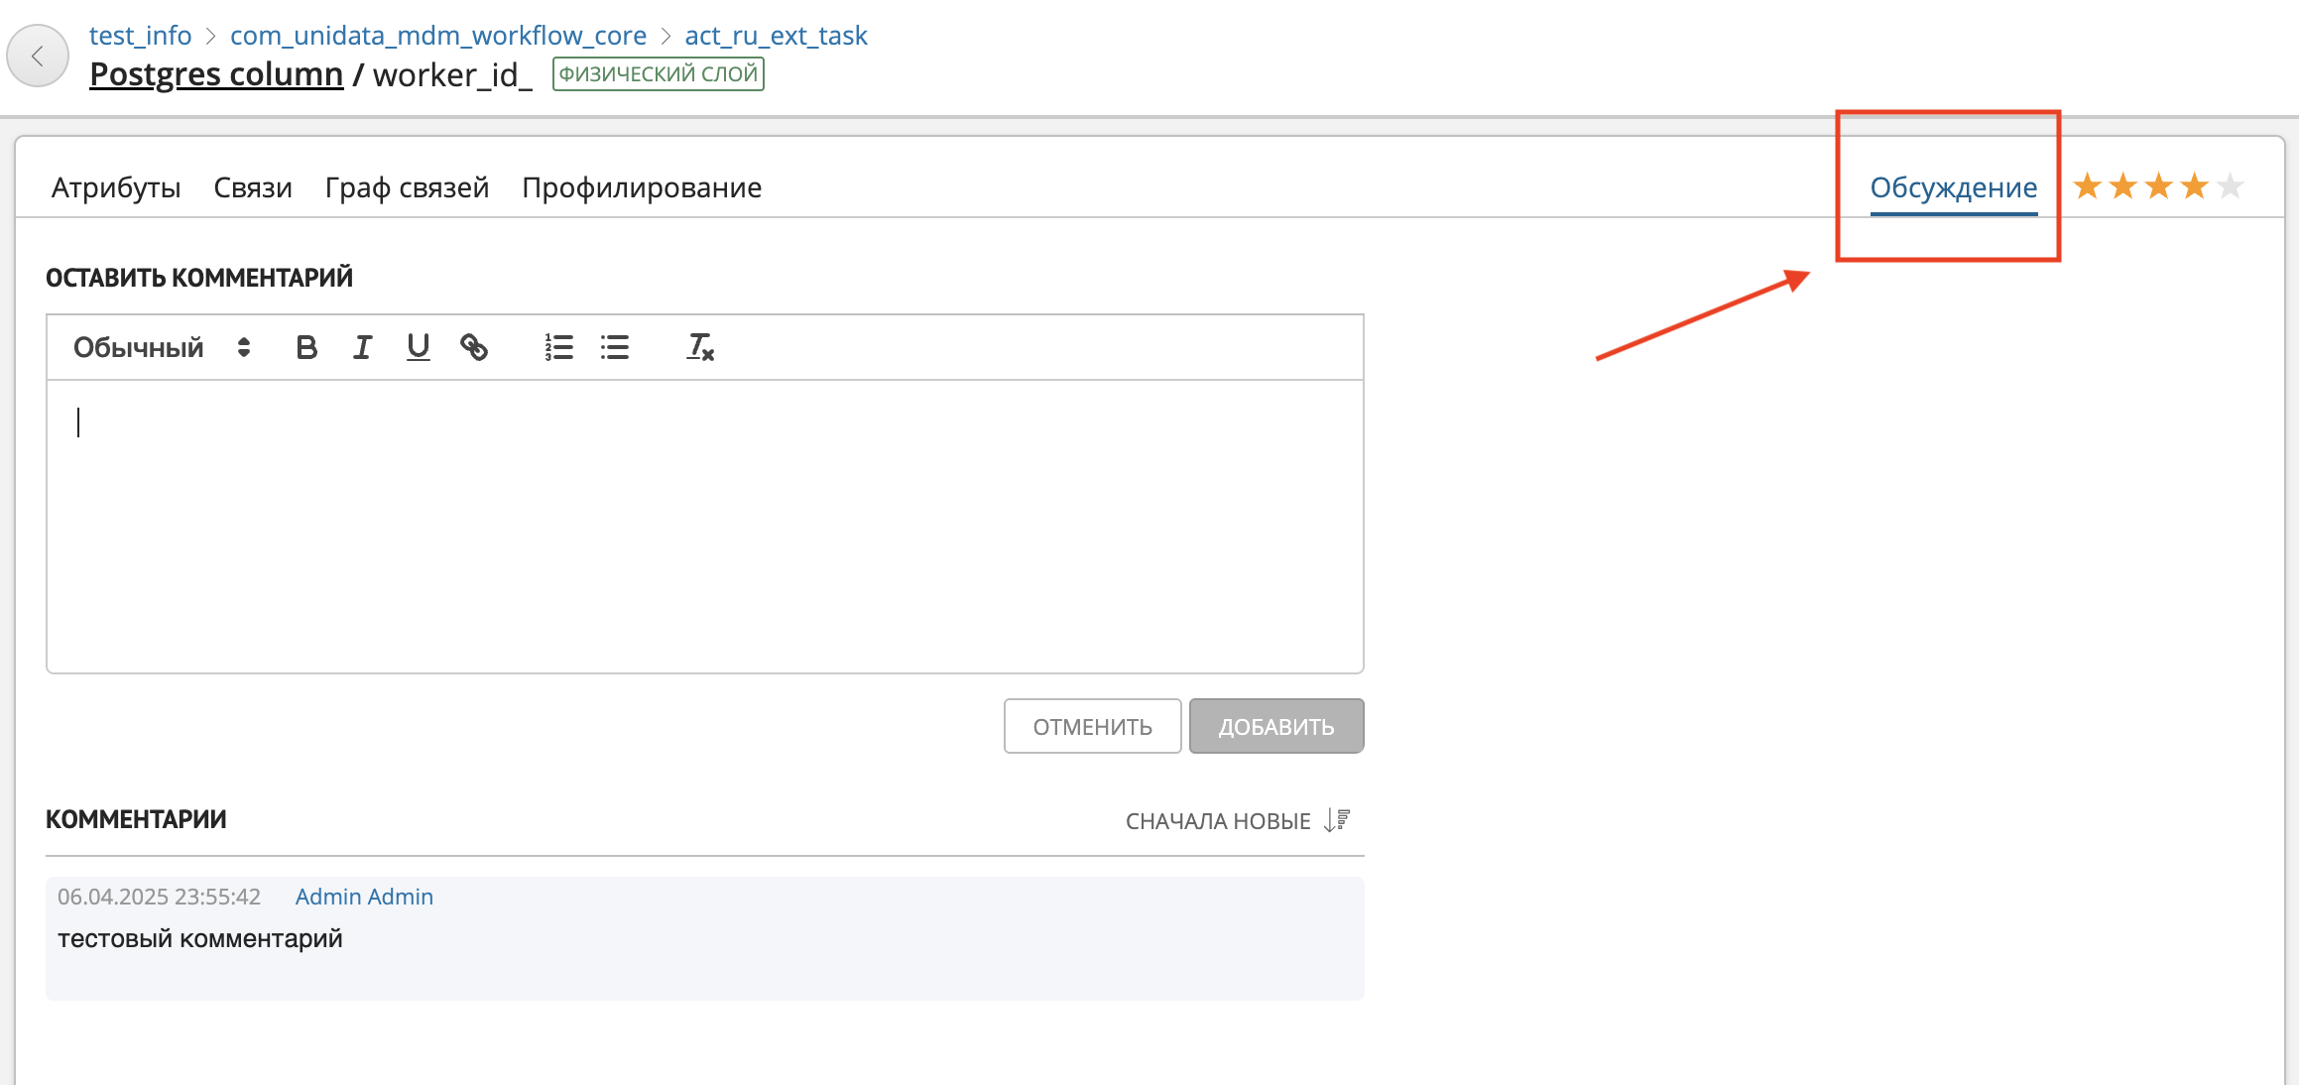Screen dimensions: 2299x1085
Task: Toggle underline formatting in comment editor
Action: 418,347
